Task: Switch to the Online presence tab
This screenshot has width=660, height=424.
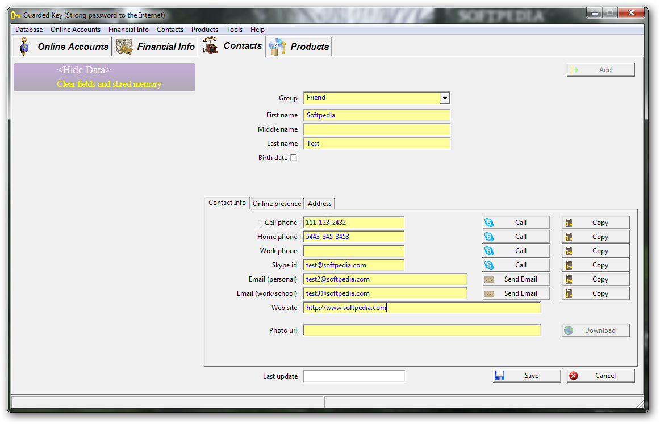Action: click(x=277, y=204)
